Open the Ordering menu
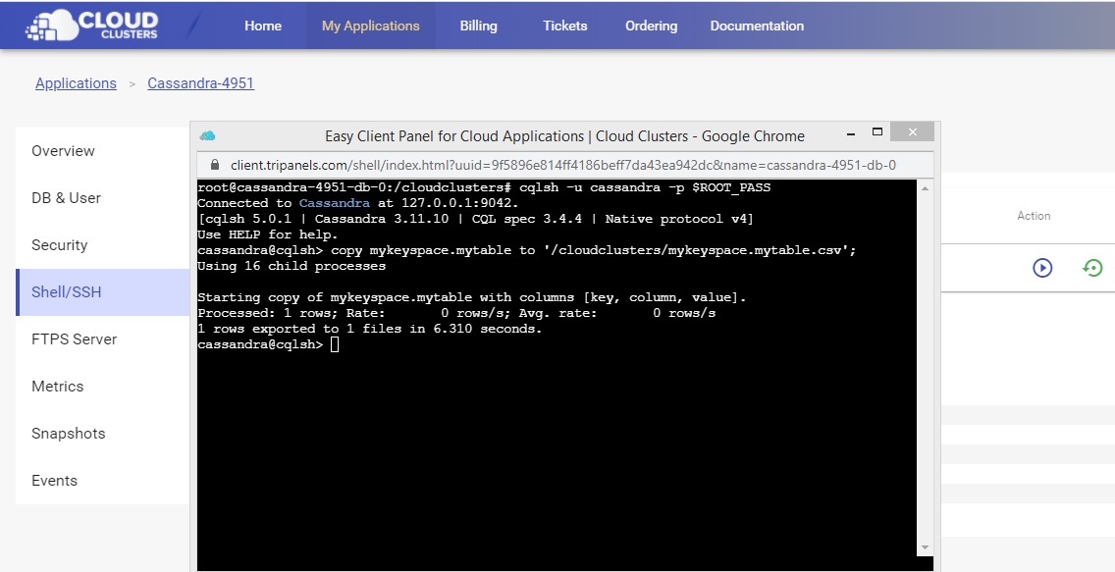This screenshot has width=1115, height=572. point(652,26)
